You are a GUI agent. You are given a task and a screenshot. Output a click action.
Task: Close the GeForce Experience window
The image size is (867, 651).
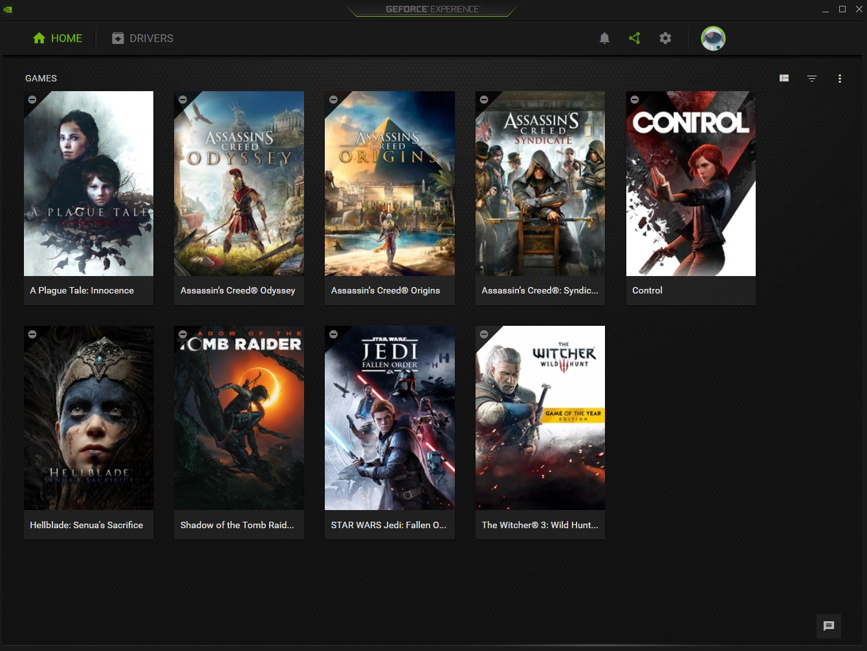tap(858, 9)
